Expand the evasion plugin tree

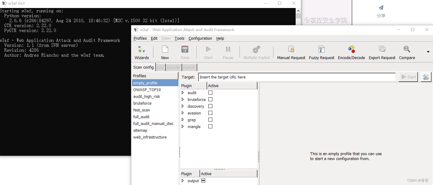183,113
